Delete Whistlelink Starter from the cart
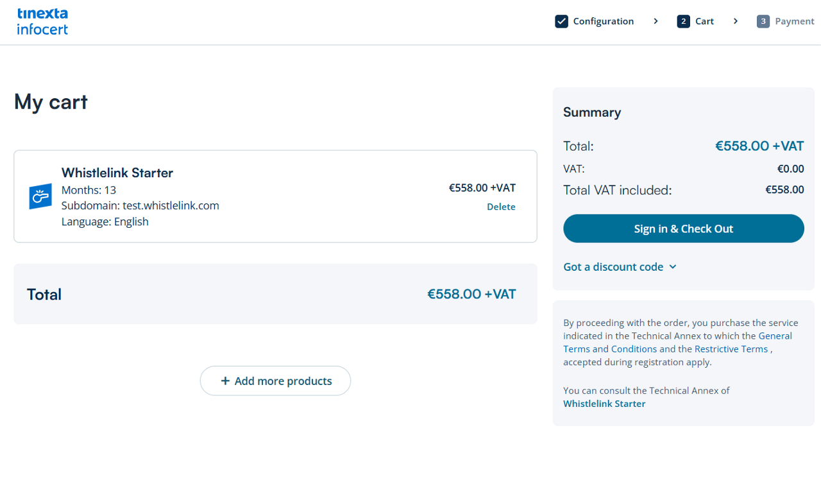This screenshot has height=489, width=821. pos(501,207)
